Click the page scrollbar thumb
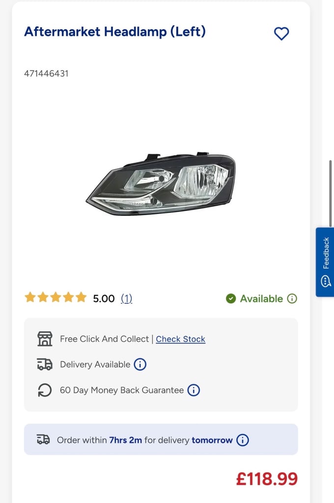This screenshot has height=503, width=334. click(331, 194)
